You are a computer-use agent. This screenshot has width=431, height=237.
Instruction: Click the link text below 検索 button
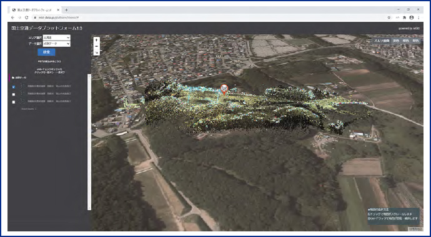[x=49, y=62]
